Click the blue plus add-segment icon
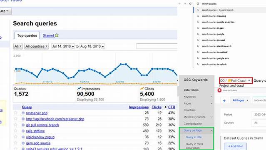The width and height of the screenshot is (266, 150). [224, 101]
